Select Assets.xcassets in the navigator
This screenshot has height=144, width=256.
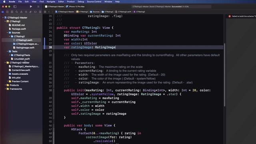coord(20,74)
